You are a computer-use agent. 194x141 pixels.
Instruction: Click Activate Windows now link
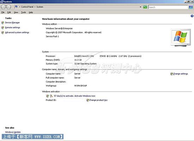coord(85,96)
